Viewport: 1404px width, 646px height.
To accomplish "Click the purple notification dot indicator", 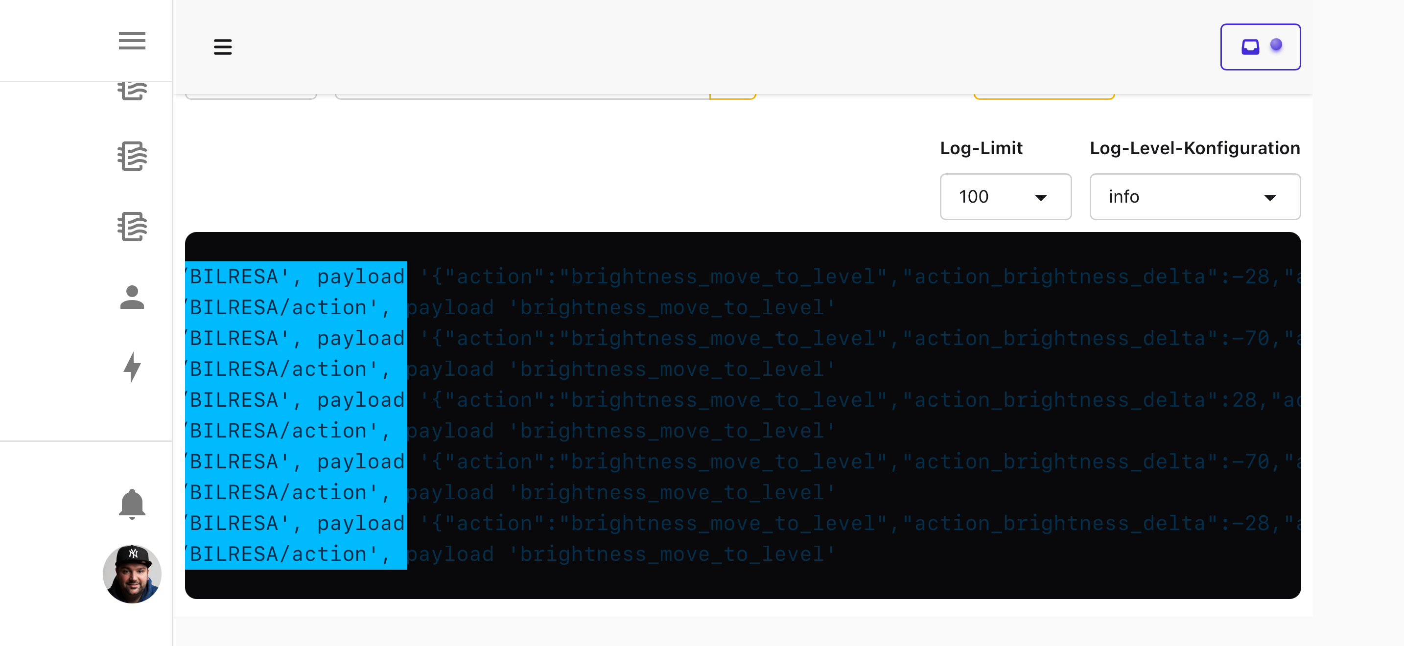I will 1276,45.
